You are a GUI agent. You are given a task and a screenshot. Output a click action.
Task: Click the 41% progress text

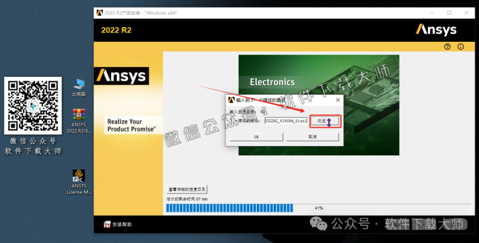tap(319, 208)
